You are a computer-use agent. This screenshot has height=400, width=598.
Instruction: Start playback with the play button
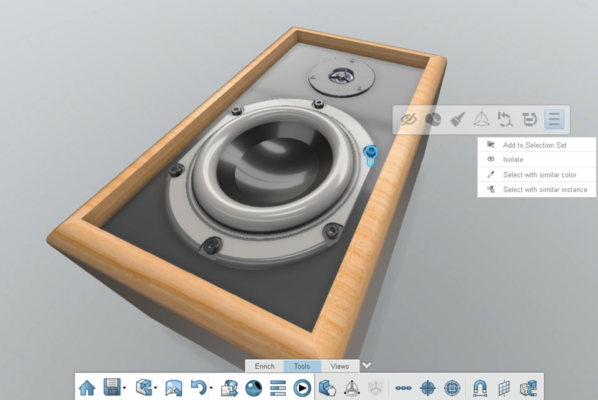pyautogui.click(x=302, y=388)
